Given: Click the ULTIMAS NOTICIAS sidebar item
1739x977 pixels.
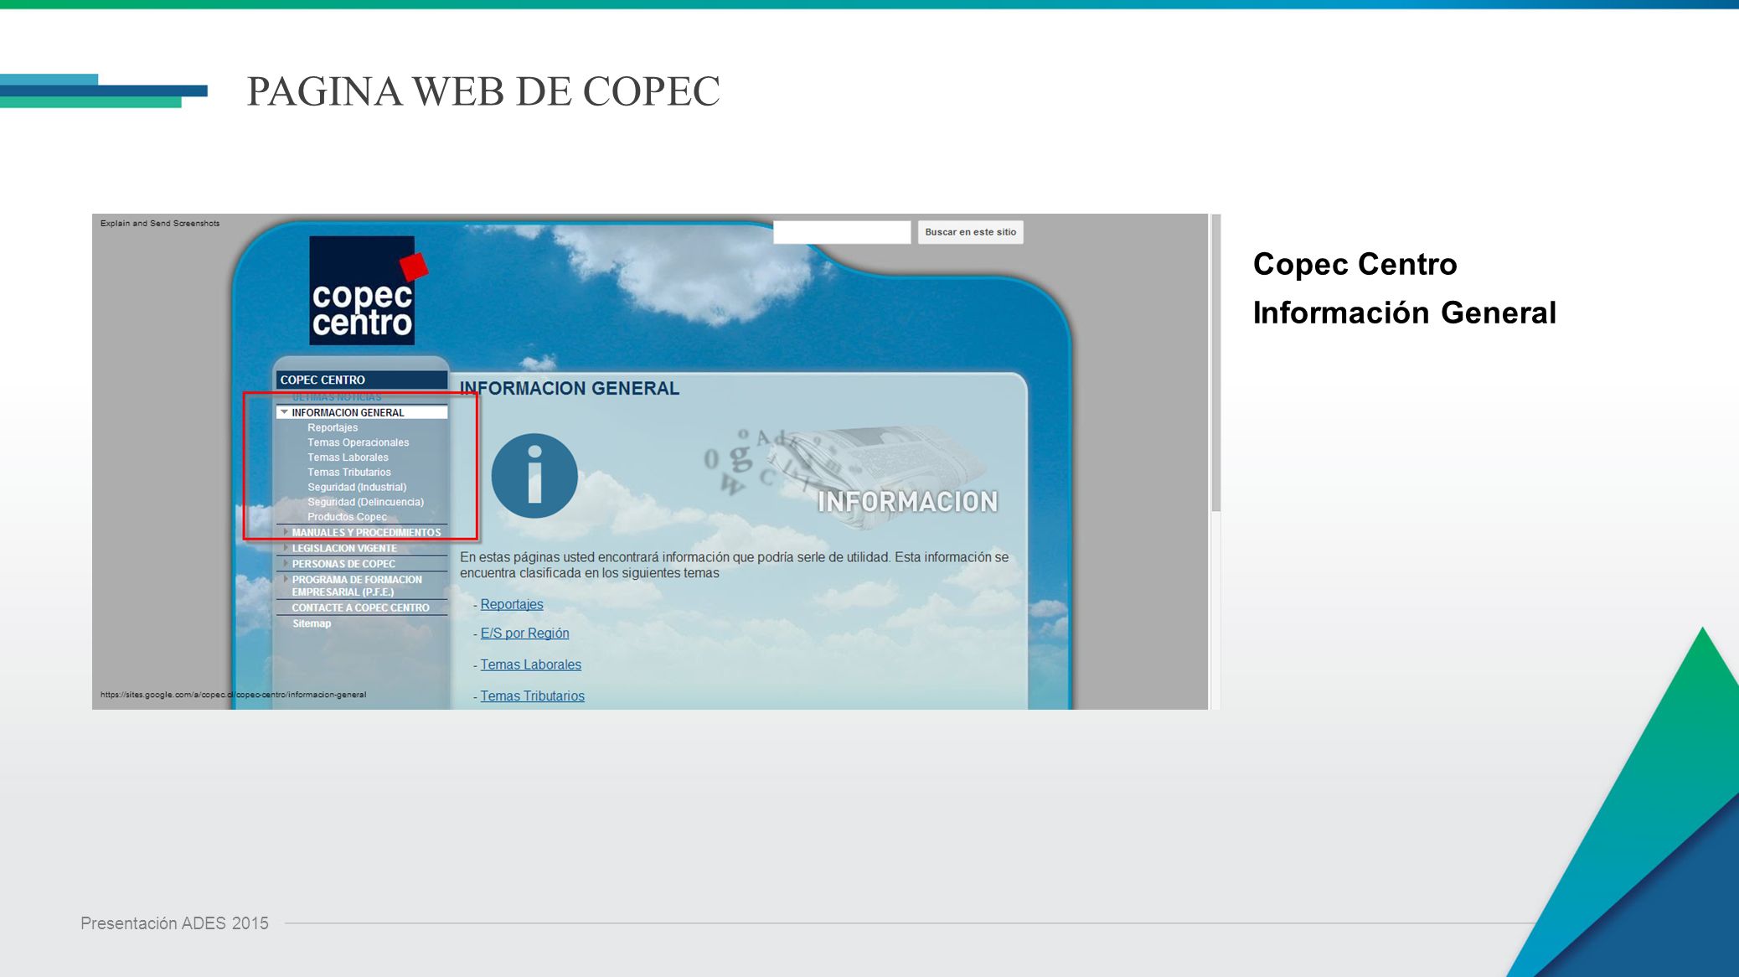Looking at the screenshot, I should point(337,397).
